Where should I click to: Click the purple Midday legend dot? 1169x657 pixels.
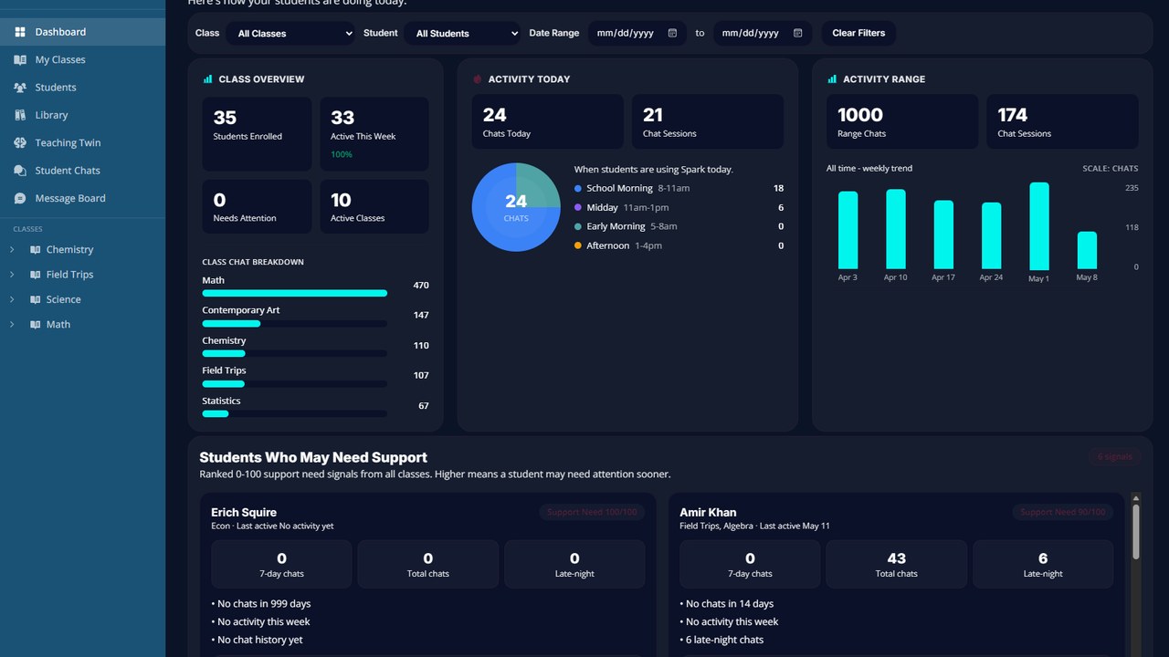coord(578,207)
